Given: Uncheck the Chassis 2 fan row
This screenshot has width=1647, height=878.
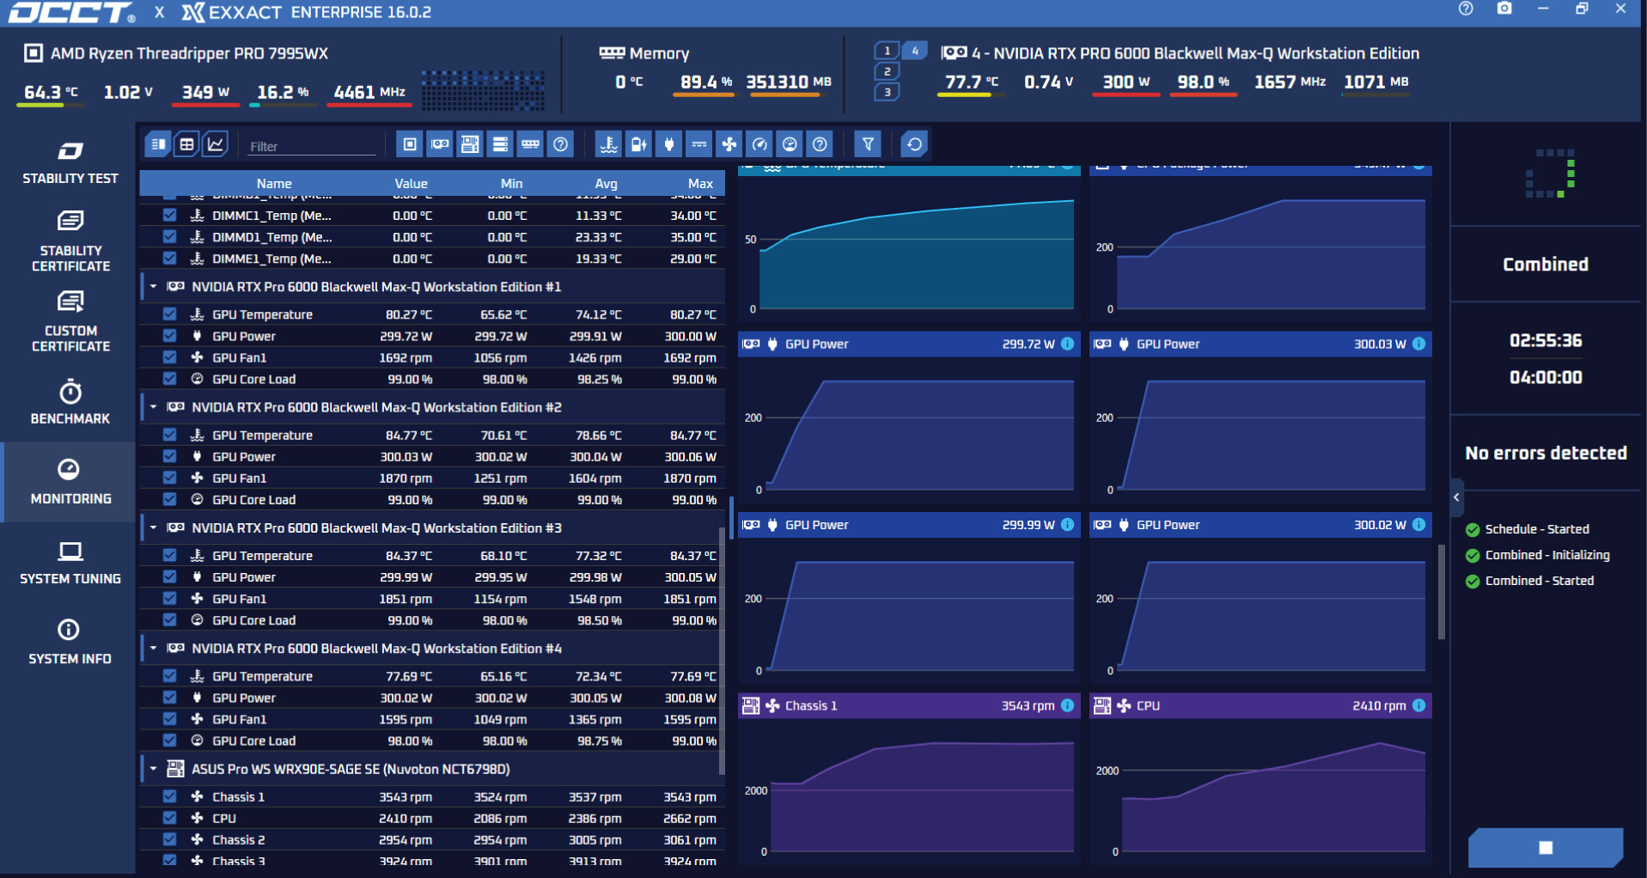Looking at the screenshot, I should [x=169, y=839].
